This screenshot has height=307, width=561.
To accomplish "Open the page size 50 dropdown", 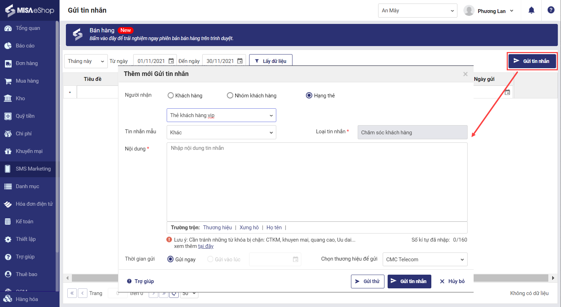I will pyautogui.click(x=189, y=293).
